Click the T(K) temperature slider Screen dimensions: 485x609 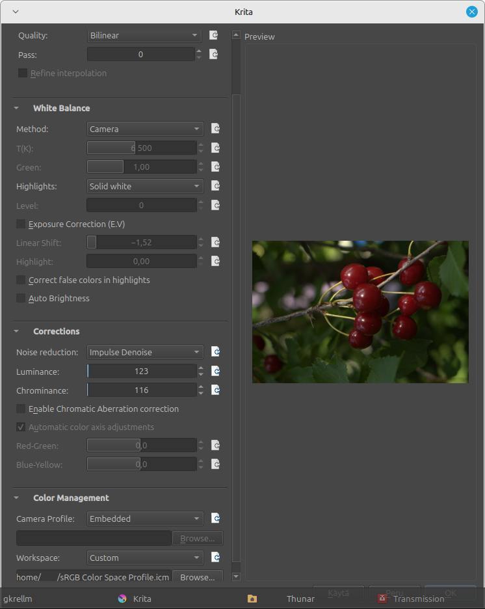(x=142, y=148)
